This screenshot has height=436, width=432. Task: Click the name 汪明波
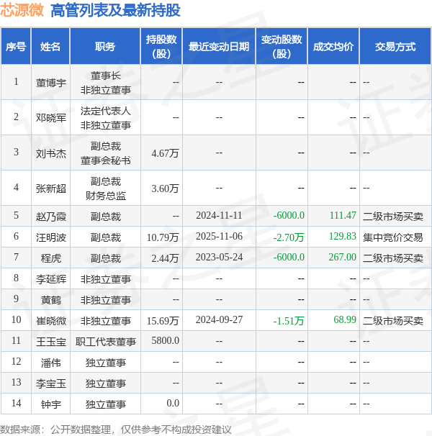[51, 237]
